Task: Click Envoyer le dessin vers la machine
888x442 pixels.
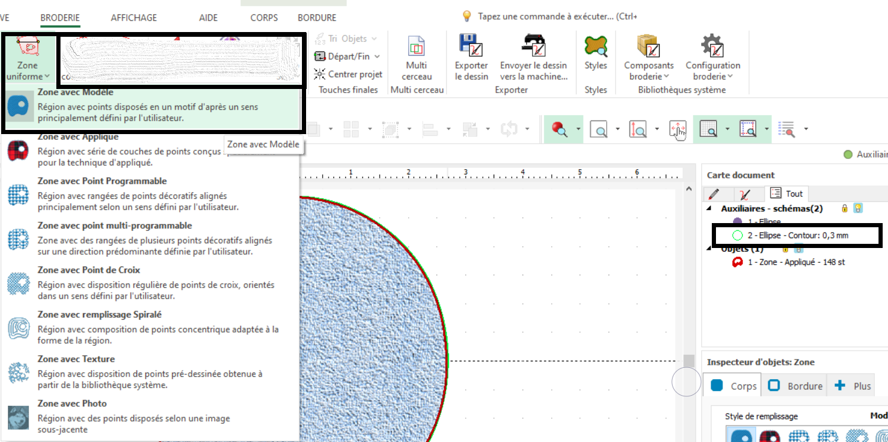Action: point(533,47)
